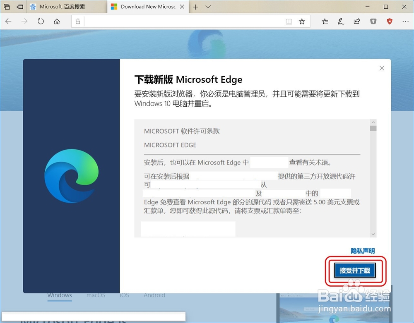
Task: Add page to favorites star icon
Action: (302, 22)
